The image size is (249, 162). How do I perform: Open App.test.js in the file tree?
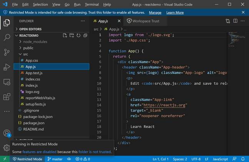[x=51, y=73]
